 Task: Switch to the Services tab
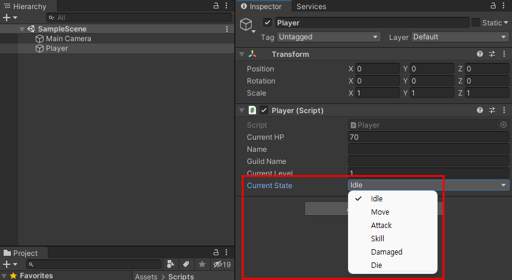311,6
